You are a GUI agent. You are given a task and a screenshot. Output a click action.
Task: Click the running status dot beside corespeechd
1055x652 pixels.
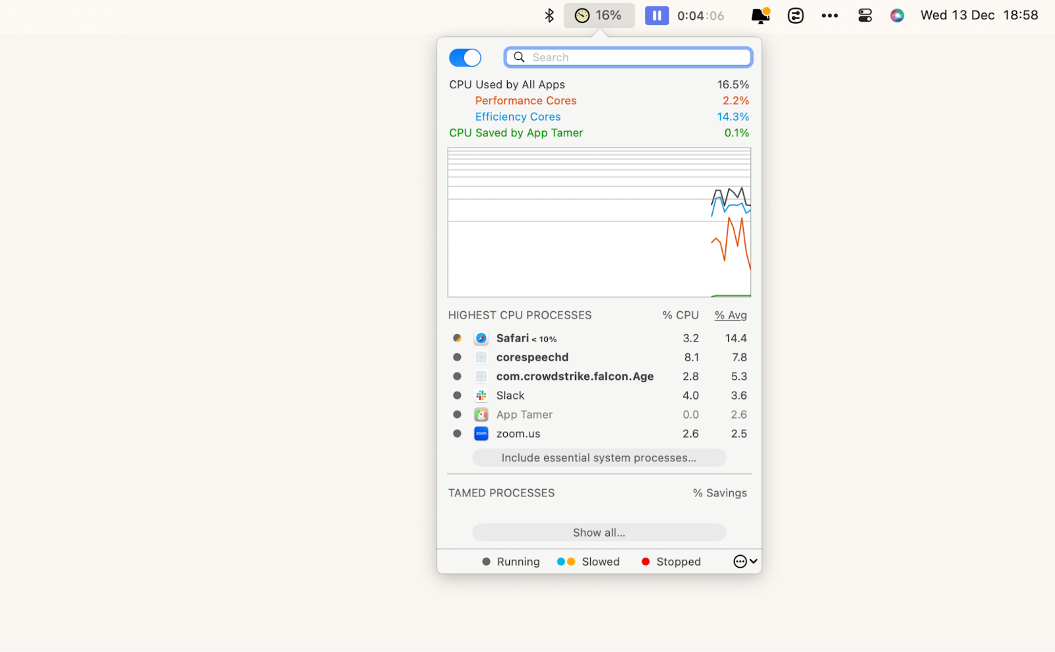pos(457,357)
